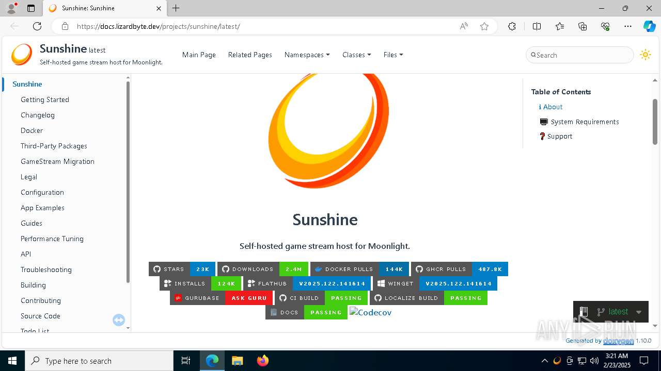Open Edge settings and more menu
661x371 pixels.
point(627,26)
